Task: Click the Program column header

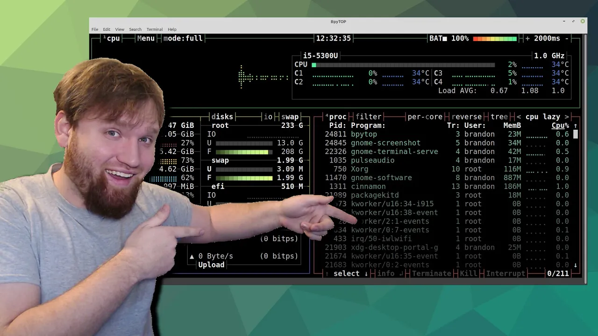Action: pyautogui.click(x=368, y=126)
